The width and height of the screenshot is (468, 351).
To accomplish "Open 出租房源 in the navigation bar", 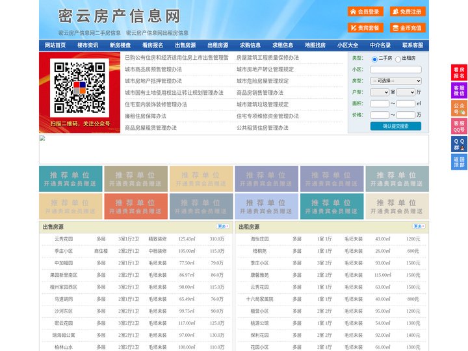I will point(218,45).
